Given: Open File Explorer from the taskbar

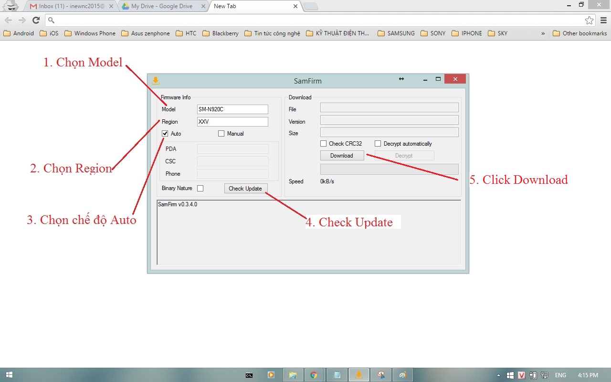Looking at the screenshot, I should (293, 375).
